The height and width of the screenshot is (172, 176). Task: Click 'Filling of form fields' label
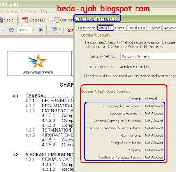(126, 143)
